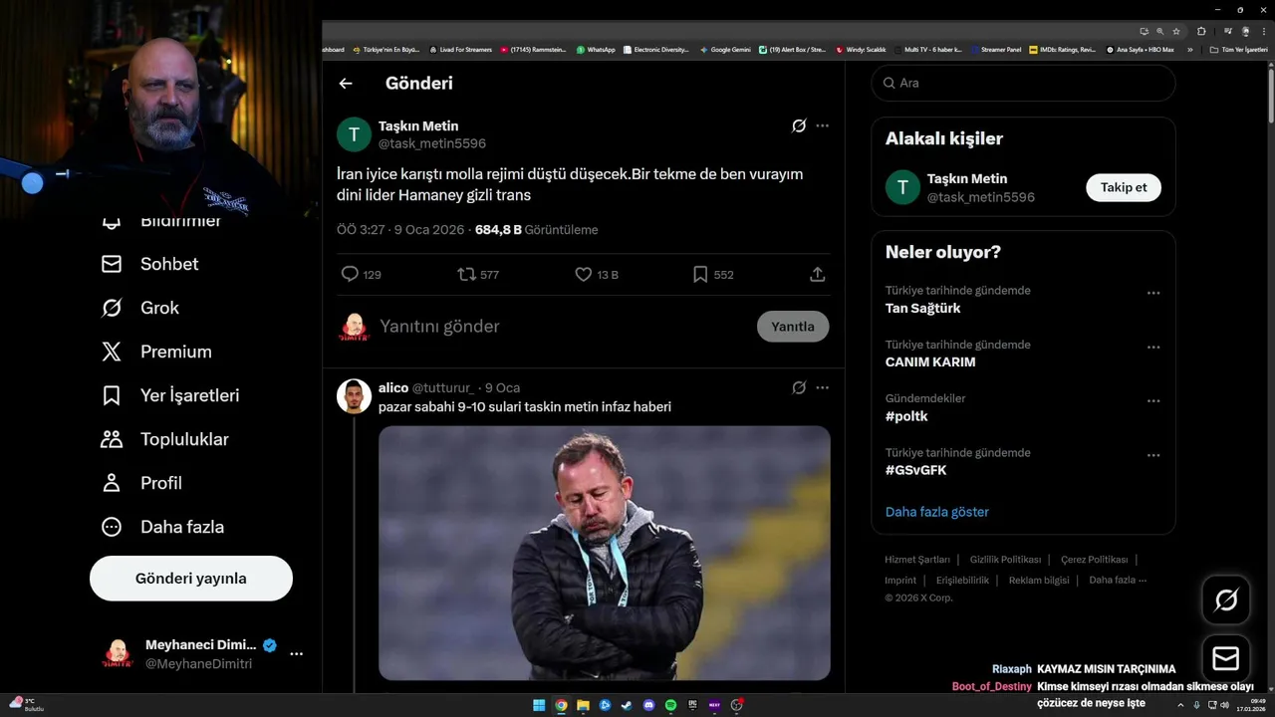Open Grok in the sidebar
The width and height of the screenshot is (1275, 717).
pyautogui.click(x=140, y=308)
